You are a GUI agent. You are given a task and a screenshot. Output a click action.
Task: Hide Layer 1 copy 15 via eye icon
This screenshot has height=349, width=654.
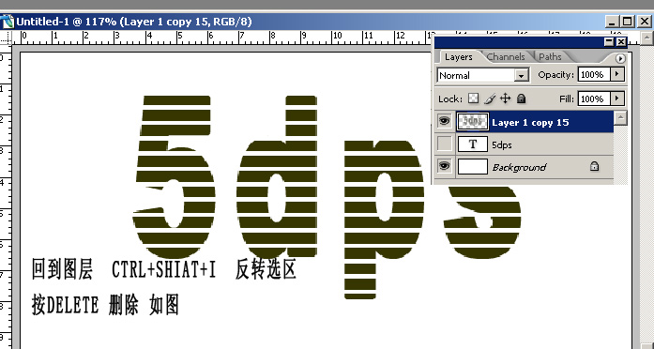(x=444, y=121)
